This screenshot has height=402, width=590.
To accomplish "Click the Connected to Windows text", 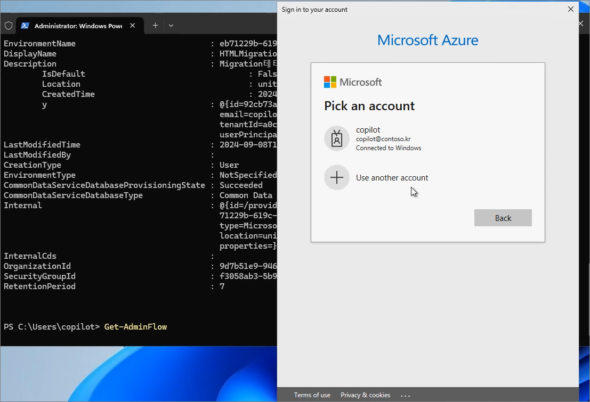I will pos(389,148).
